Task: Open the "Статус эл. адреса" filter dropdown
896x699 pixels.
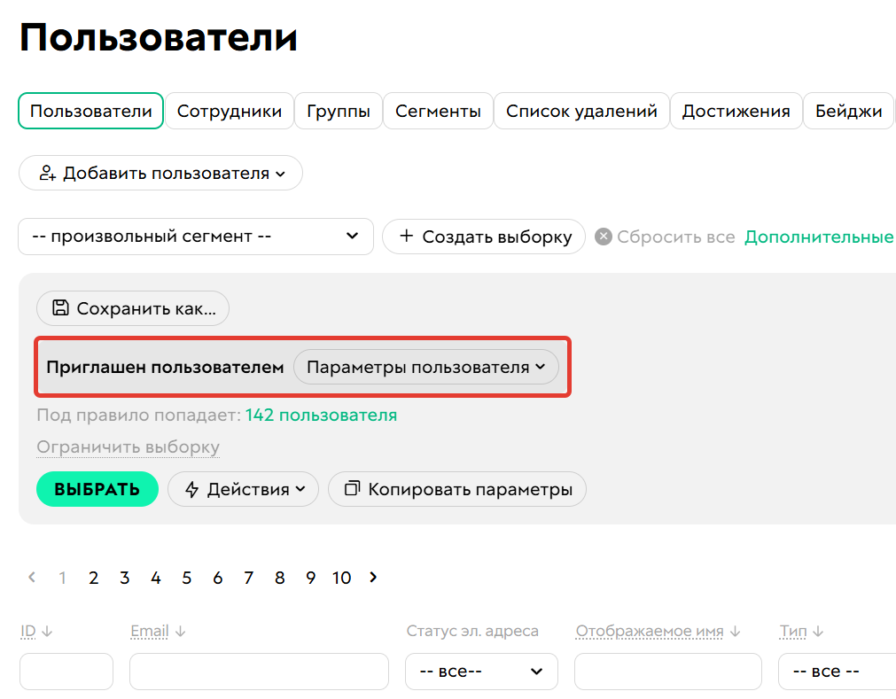Action: click(481, 672)
